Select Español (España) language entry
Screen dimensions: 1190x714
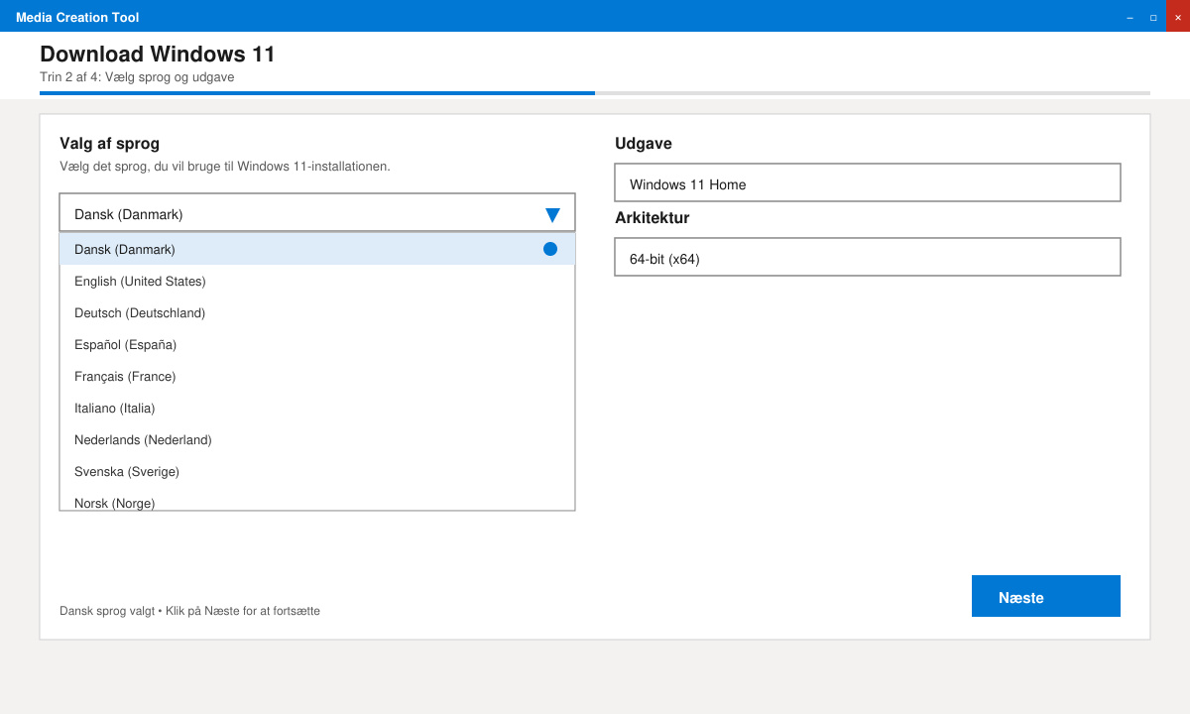(x=317, y=344)
